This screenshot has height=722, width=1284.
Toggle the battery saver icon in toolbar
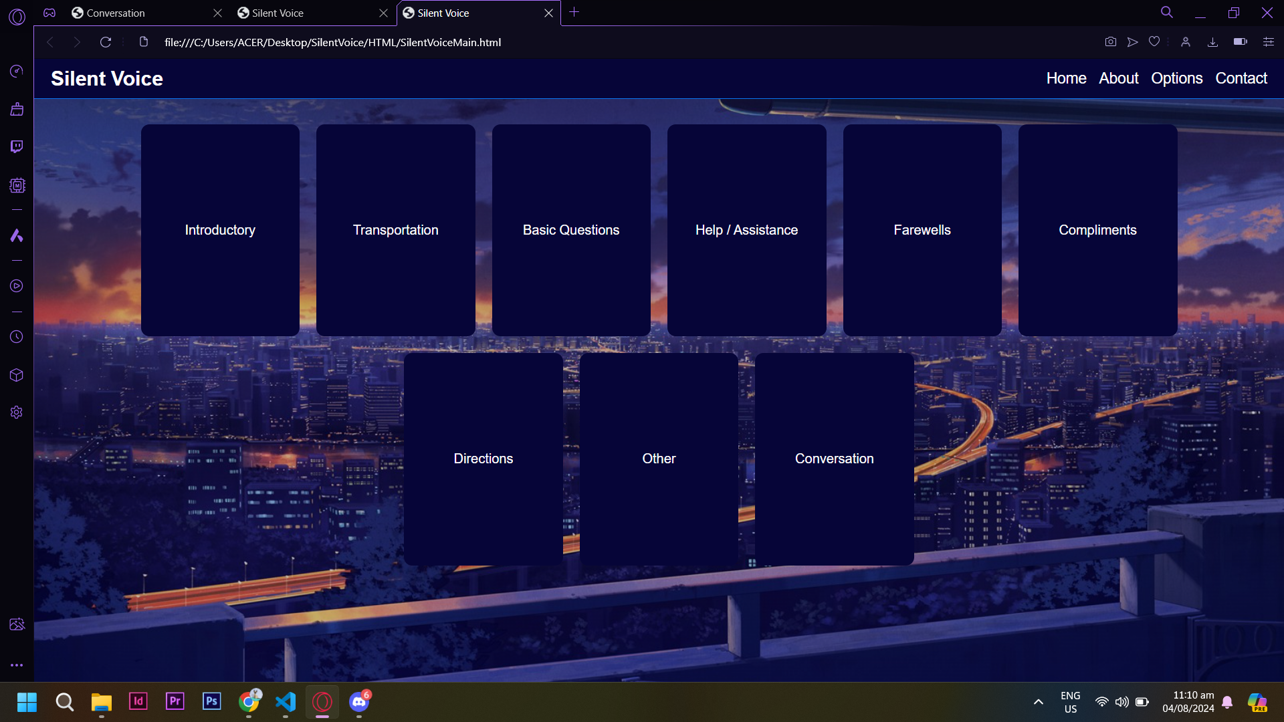pos(1240,42)
